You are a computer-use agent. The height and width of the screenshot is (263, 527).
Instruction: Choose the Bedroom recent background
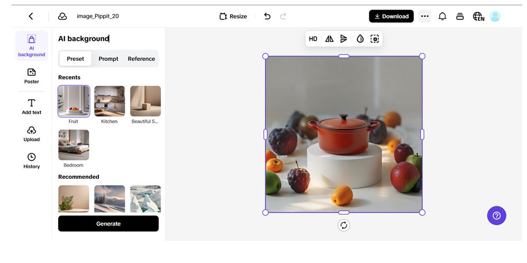click(74, 145)
